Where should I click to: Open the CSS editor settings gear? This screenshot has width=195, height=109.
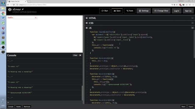click(87, 23)
